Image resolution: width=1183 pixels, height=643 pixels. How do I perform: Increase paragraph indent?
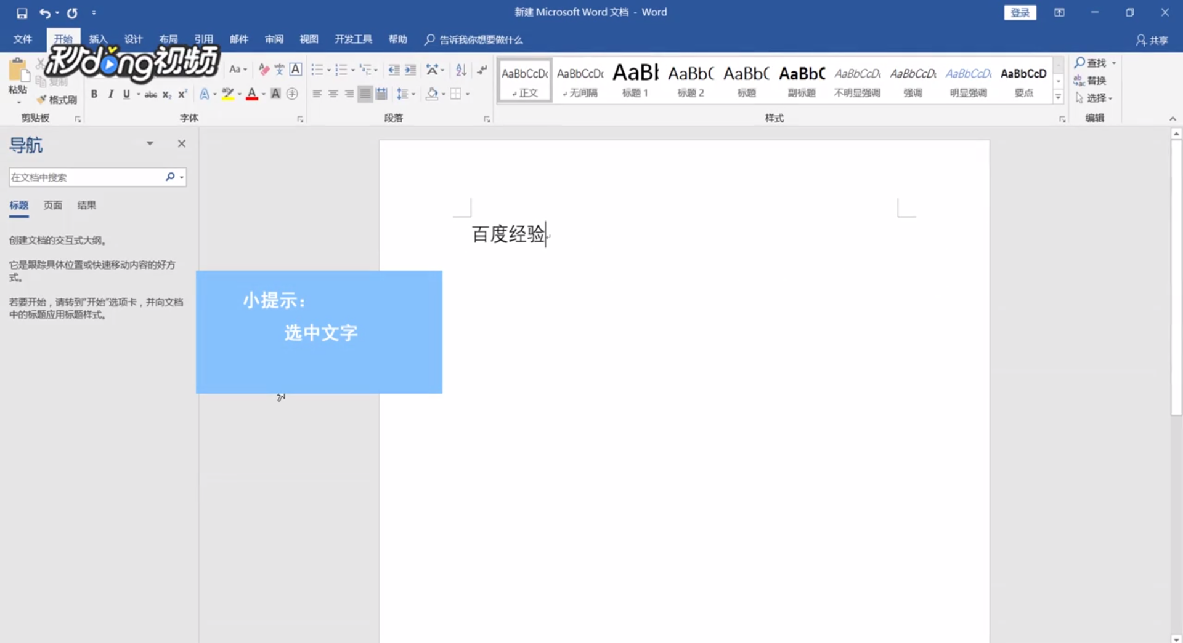(x=410, y=70)
